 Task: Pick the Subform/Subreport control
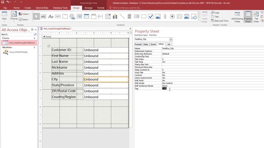pos(179,16)
